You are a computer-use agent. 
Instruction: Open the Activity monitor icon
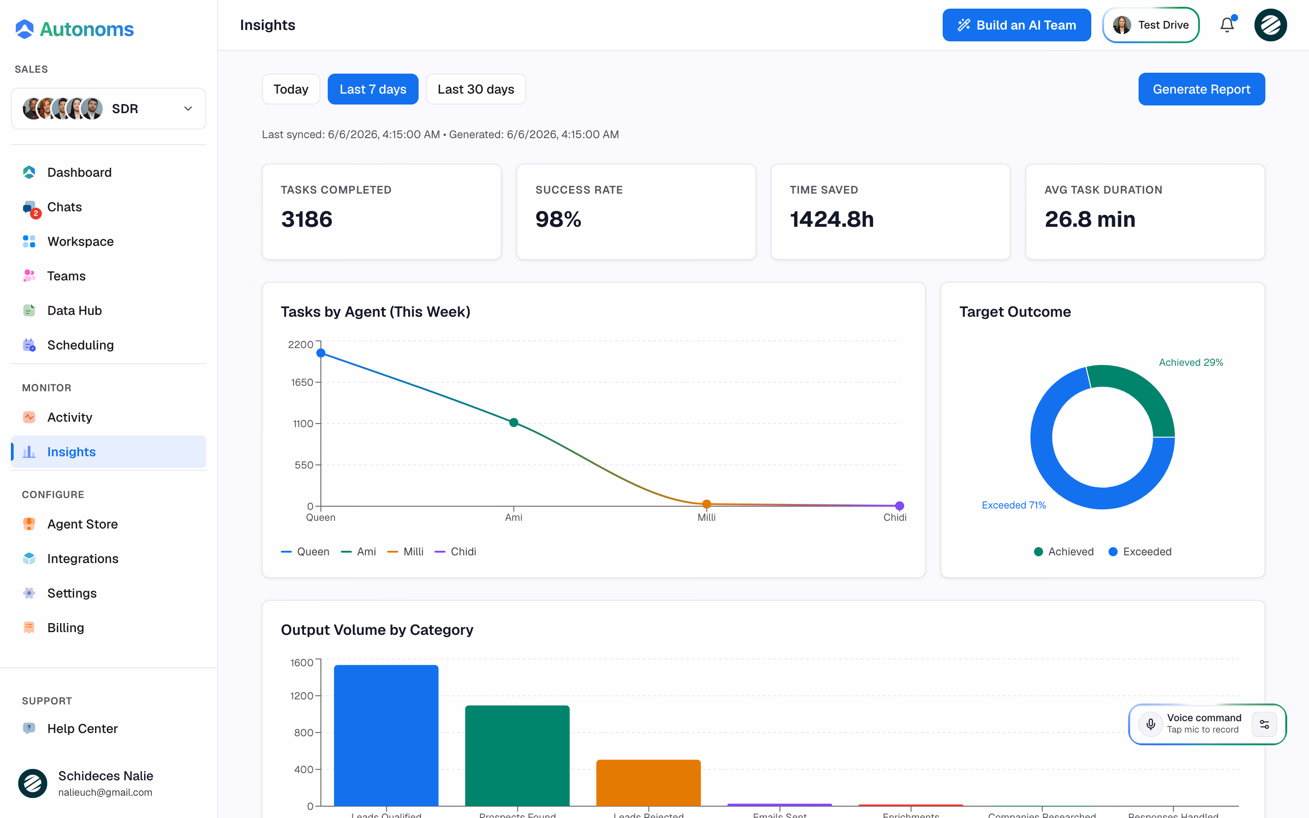coord(29,417)
